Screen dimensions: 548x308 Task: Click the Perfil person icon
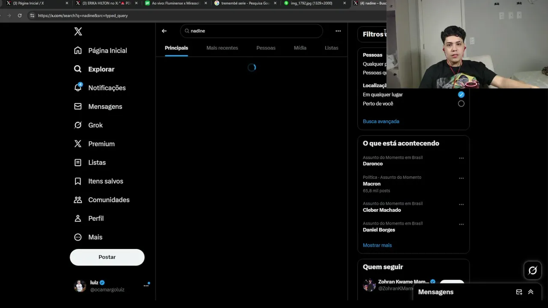click(x=78, y=218)
